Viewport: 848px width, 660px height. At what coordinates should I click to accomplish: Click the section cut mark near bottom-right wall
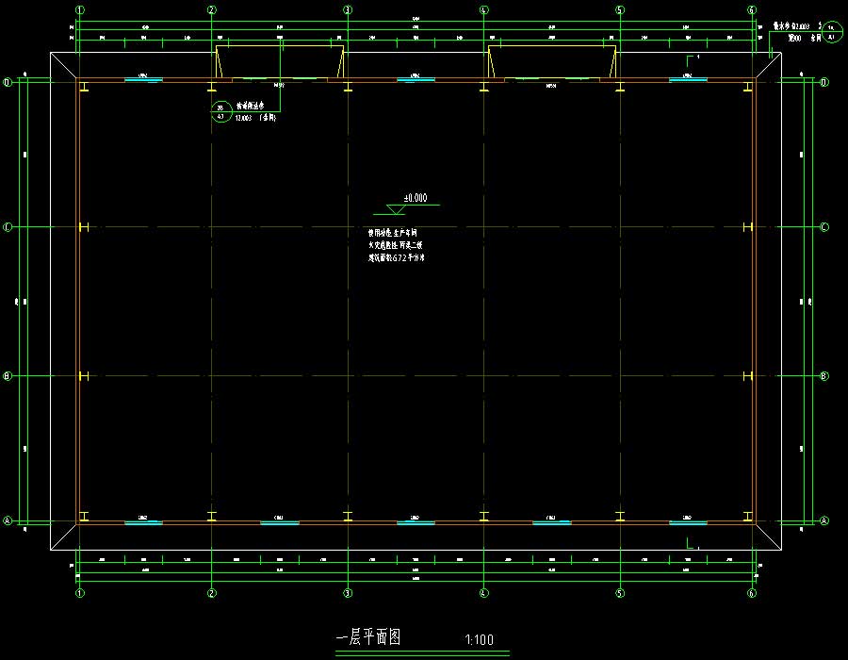pos(691,544)
